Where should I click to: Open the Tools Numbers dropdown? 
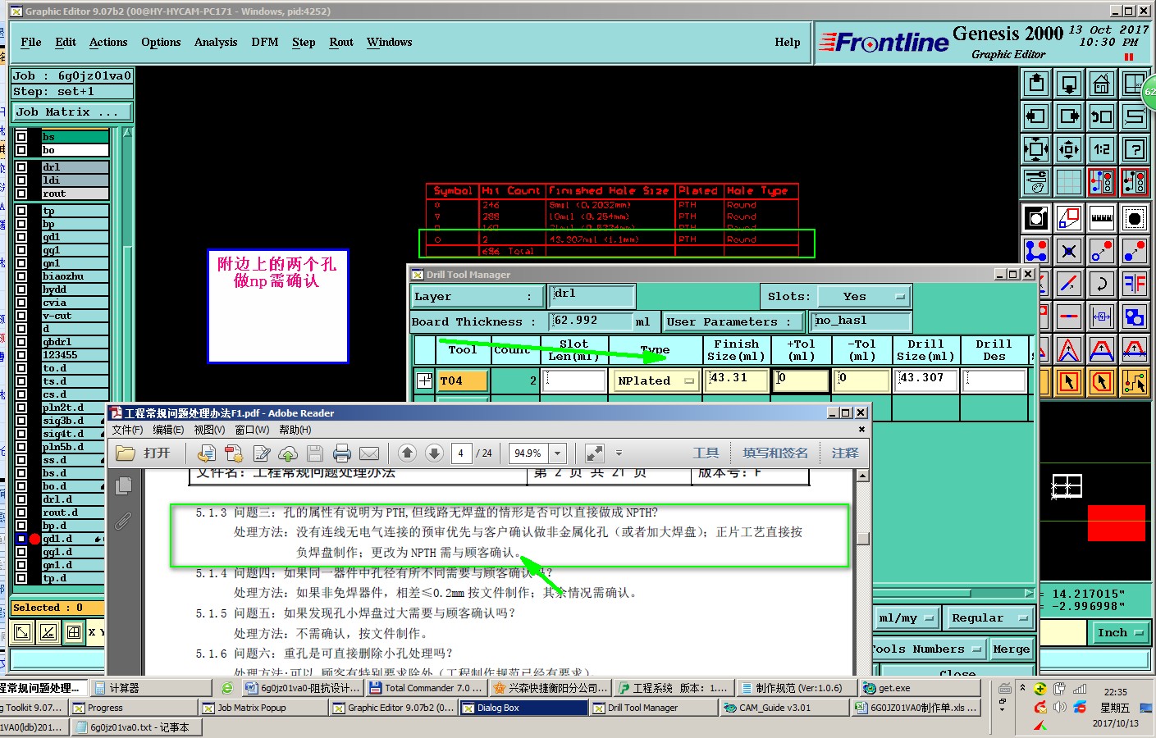(x=927, y=649)
